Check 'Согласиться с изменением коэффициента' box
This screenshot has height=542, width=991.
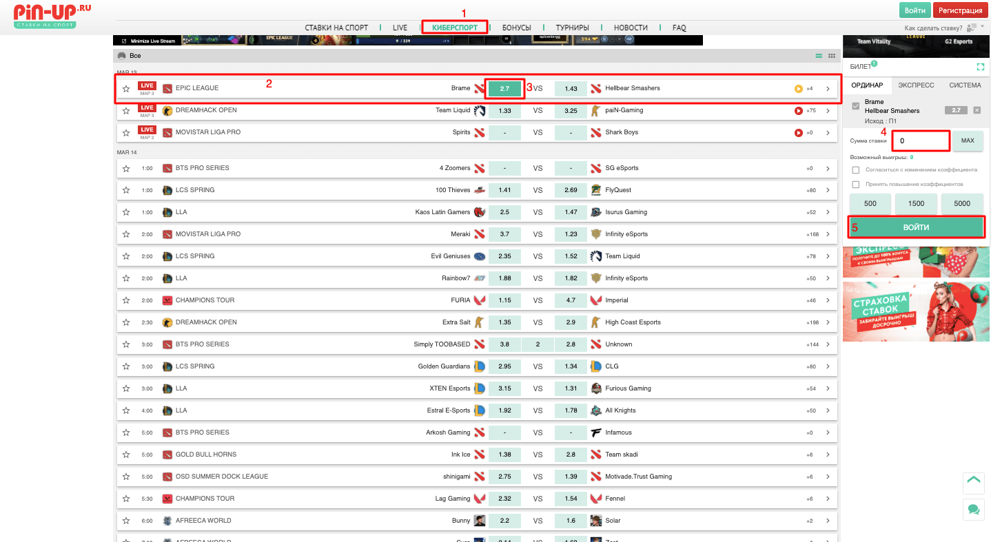(856, 169)
